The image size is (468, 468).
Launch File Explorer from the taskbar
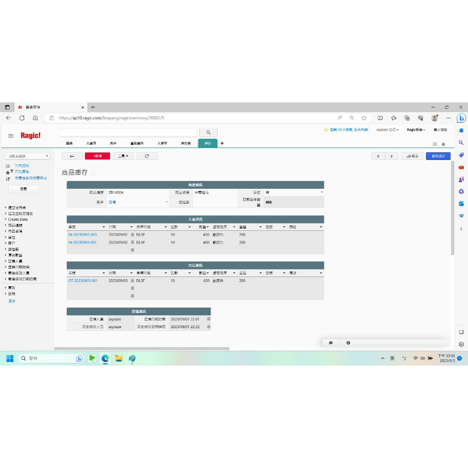point(119,358)
